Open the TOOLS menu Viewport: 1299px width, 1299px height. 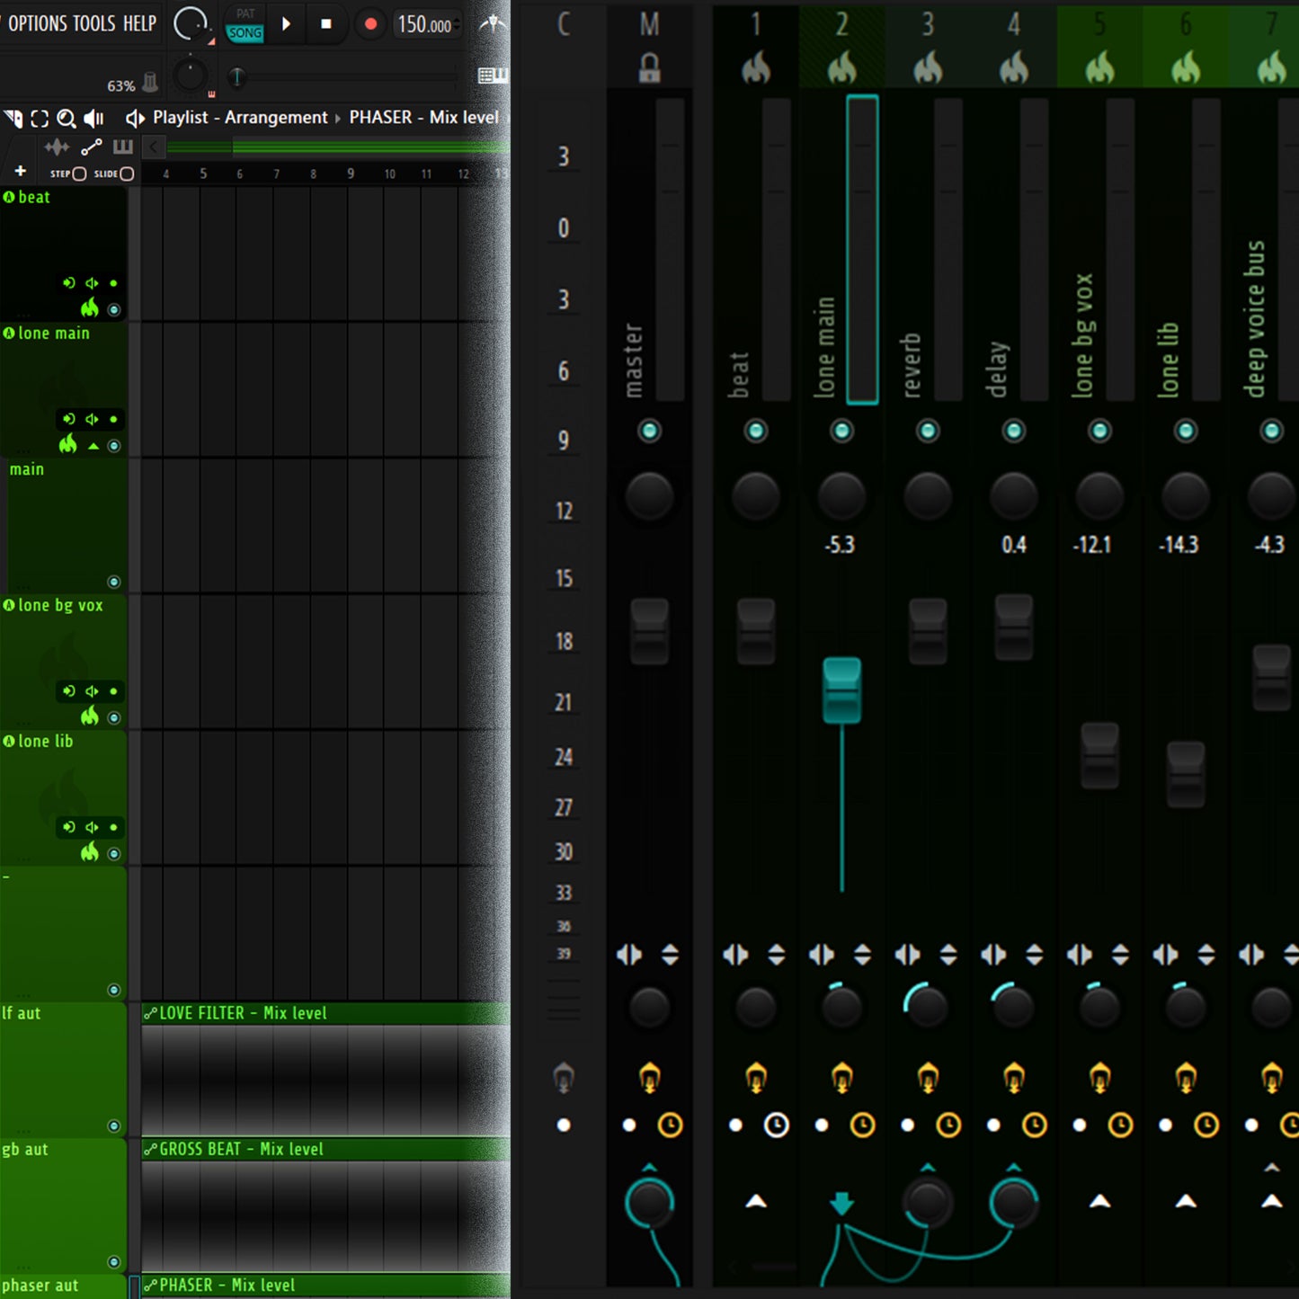click(x=94, y=23)
